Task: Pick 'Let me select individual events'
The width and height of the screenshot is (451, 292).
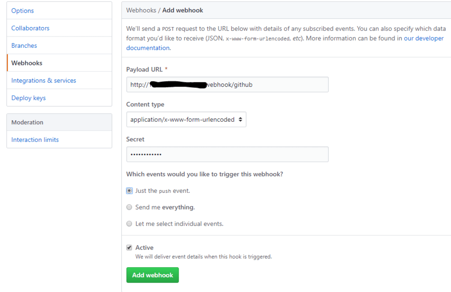Action: click(x=129, y=224)
